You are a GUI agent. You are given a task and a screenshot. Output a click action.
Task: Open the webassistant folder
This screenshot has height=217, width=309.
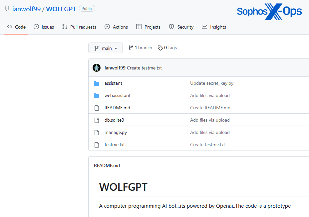coord(117,95)
